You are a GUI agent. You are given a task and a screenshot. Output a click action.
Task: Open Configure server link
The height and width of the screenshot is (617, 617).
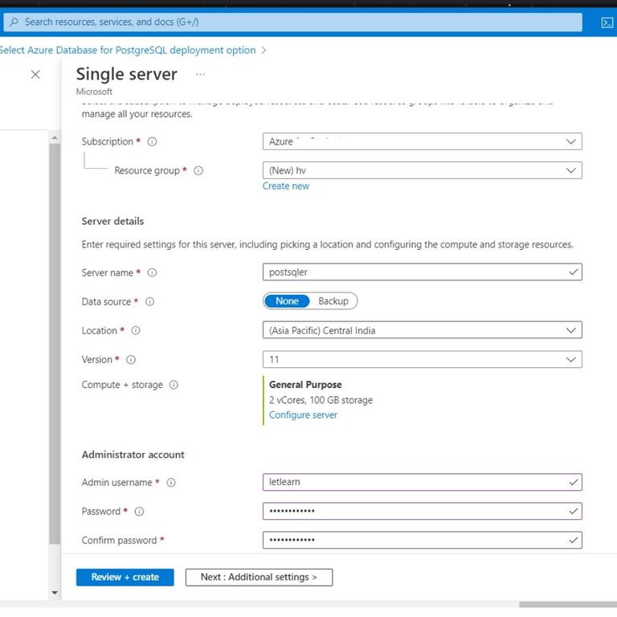pos(303,415)
